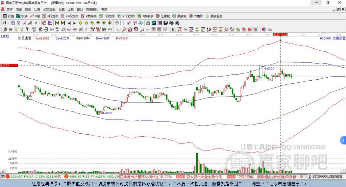Open the 浏览 menu
The width and height of the screenshot is (346, 187).
click(19, 9)
